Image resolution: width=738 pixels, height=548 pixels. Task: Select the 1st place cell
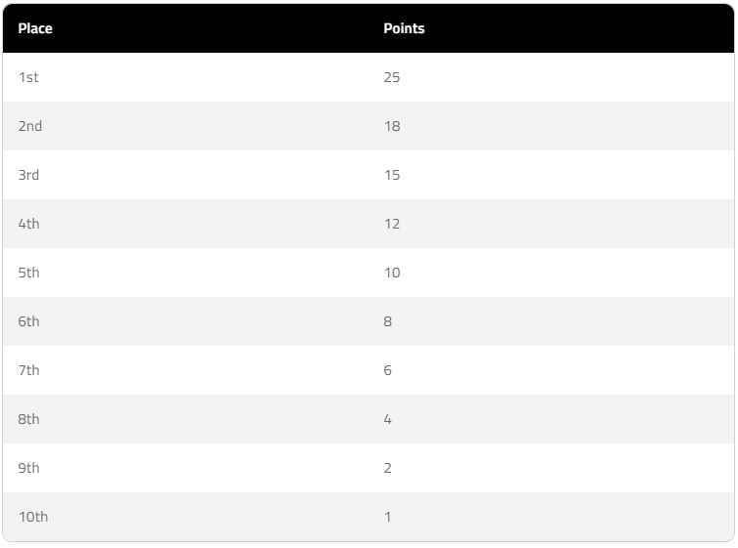(x=28, y=77)
